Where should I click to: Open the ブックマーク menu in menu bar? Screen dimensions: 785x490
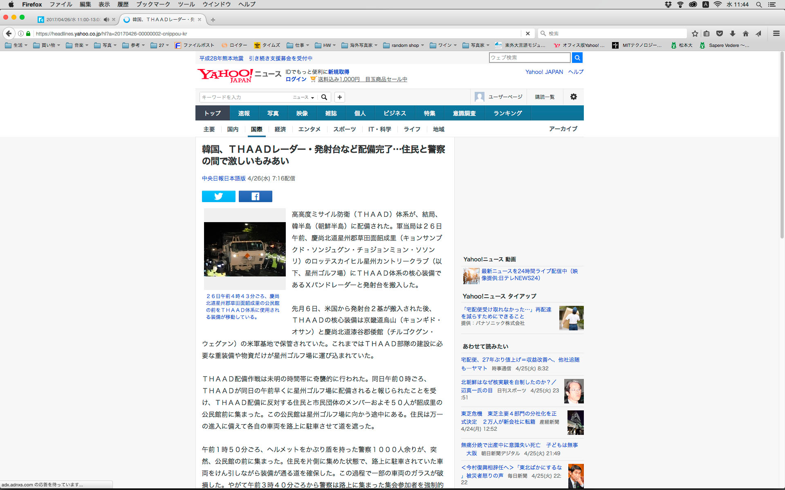(x=153, y=4)
